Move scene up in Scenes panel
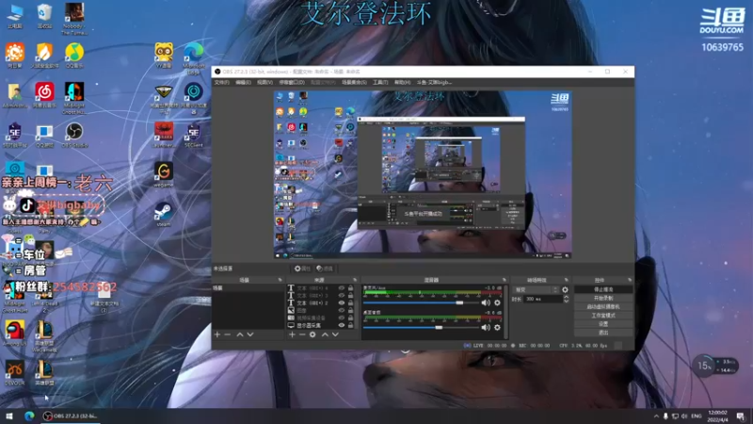 pyautogui.click(x=240, y=334)
